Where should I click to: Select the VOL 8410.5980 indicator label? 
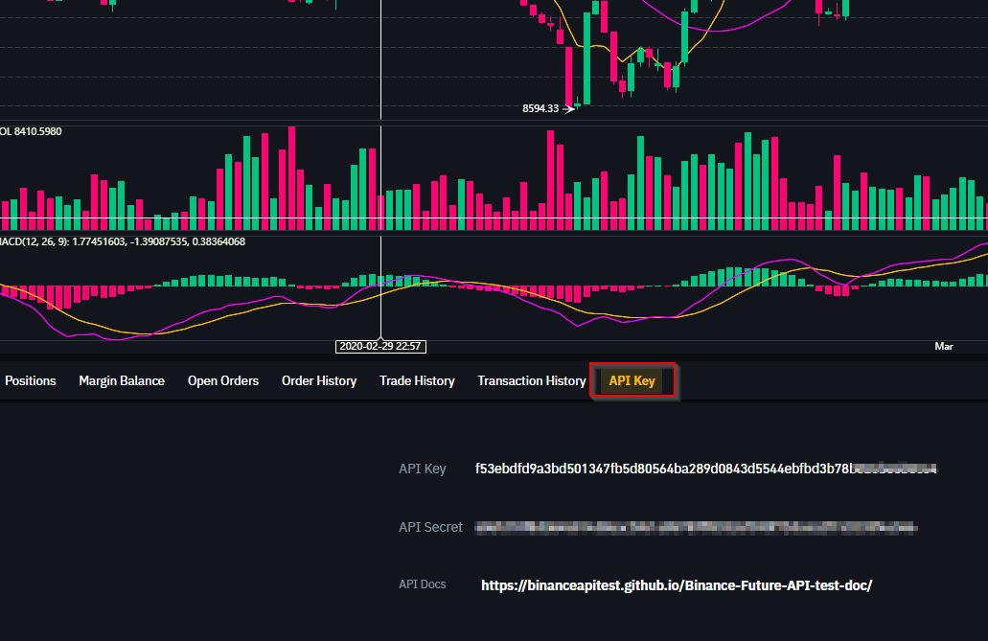point(31,130)
